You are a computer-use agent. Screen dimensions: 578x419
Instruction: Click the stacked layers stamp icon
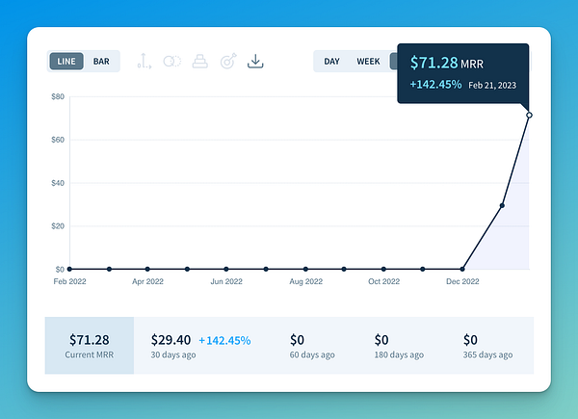pos(200,62)
